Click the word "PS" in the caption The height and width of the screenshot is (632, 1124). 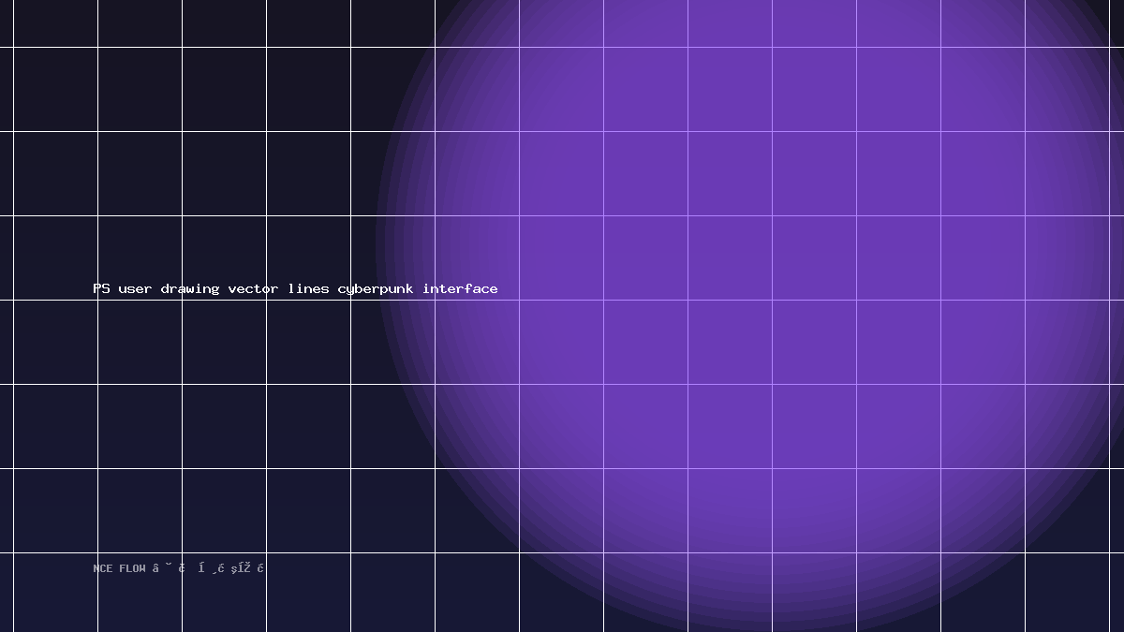(101, 288)
